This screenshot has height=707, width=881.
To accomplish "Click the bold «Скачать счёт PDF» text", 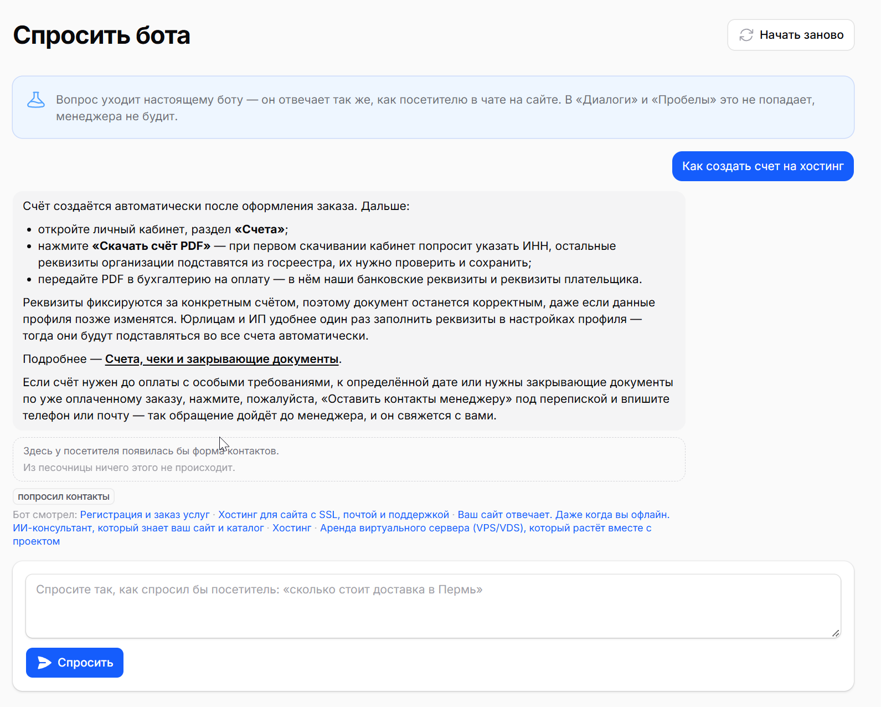I will (x=151, y=246).
